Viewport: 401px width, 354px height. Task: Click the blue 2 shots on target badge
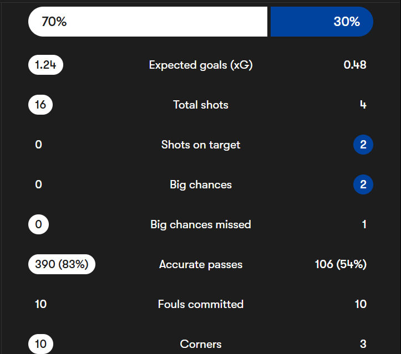(x=363, y=145)
